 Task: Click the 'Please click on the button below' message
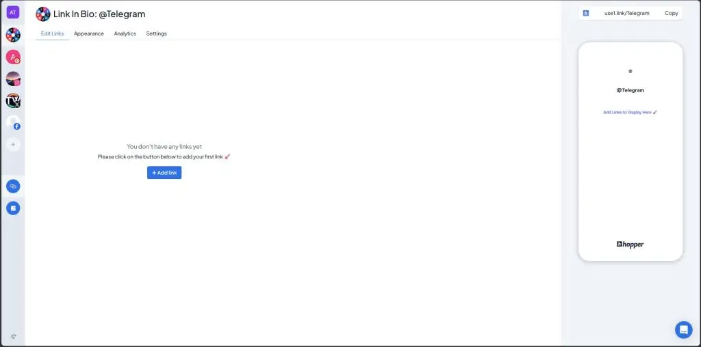[x=164, y=157]
